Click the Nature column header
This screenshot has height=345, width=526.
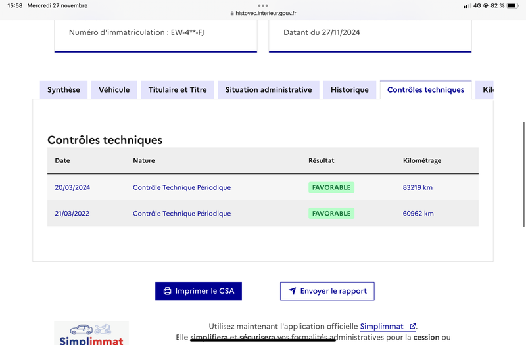pos(144,160)
